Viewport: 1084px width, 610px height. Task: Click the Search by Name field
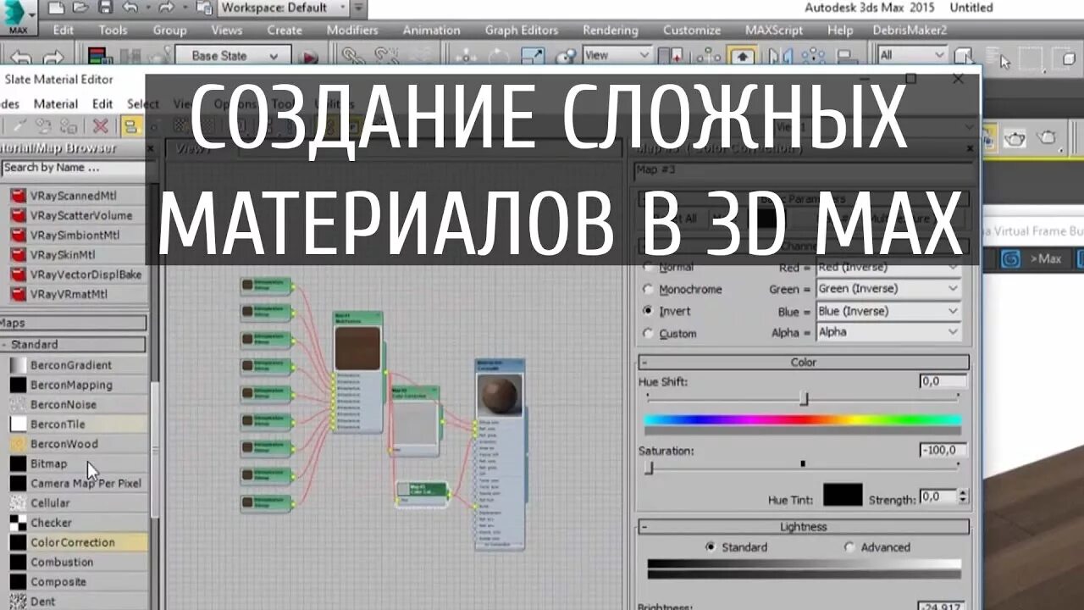[73, 168]
